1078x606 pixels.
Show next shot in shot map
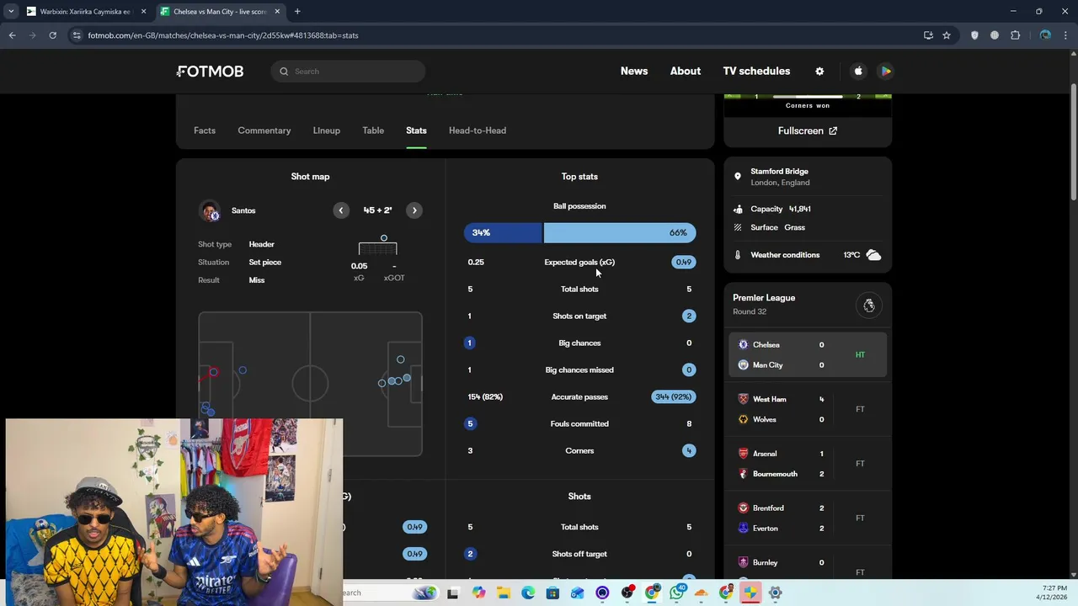pyautogui.click(x=414, y=210)
